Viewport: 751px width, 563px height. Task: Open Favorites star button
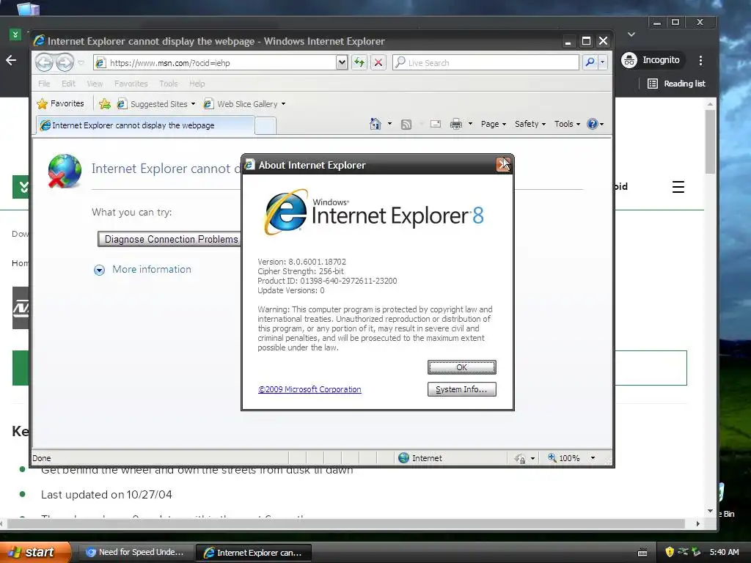point(60,103)
